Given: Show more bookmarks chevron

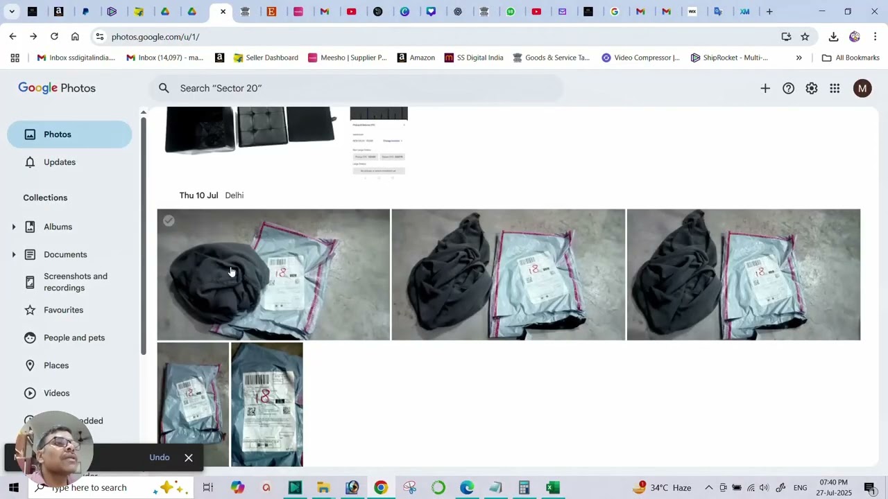Looking at the screenshot, I should coord(799,58).
